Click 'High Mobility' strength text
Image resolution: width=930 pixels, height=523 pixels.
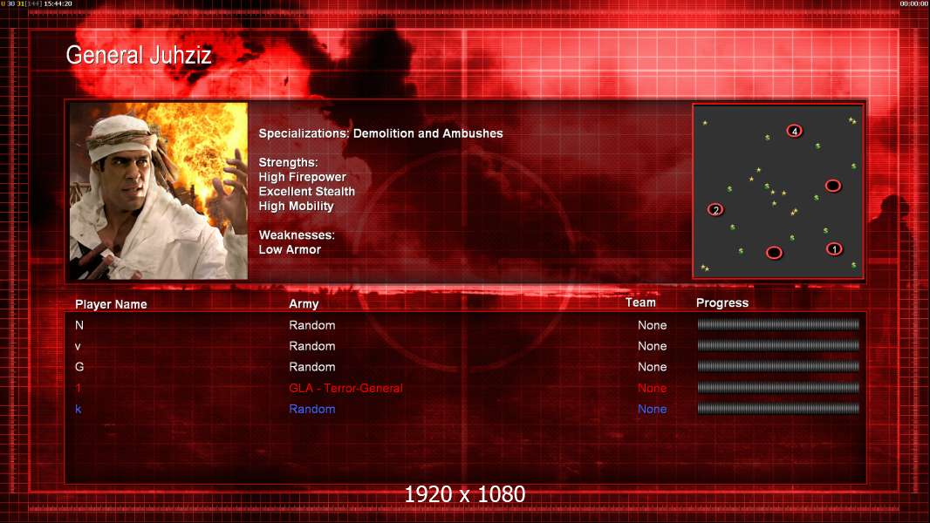click(x=296, y=206)
